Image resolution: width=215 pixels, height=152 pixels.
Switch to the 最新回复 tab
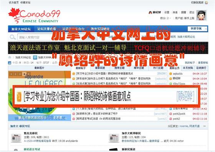[x=100, y=68]
